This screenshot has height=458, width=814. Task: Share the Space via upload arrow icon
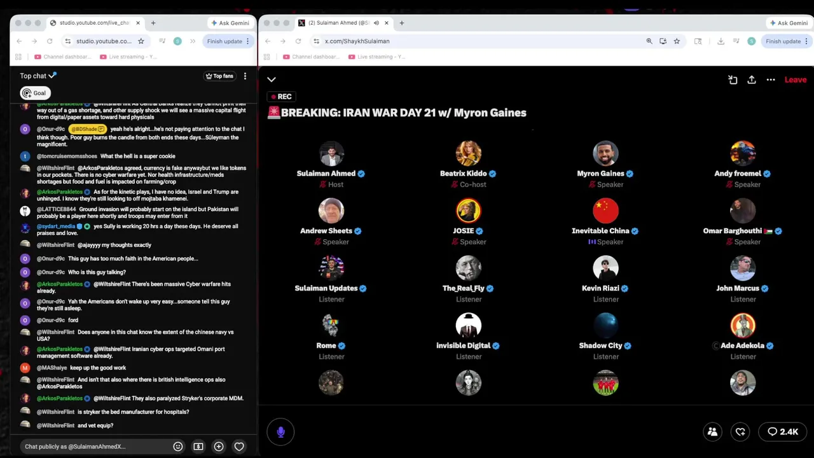click(x=752, y=80)
